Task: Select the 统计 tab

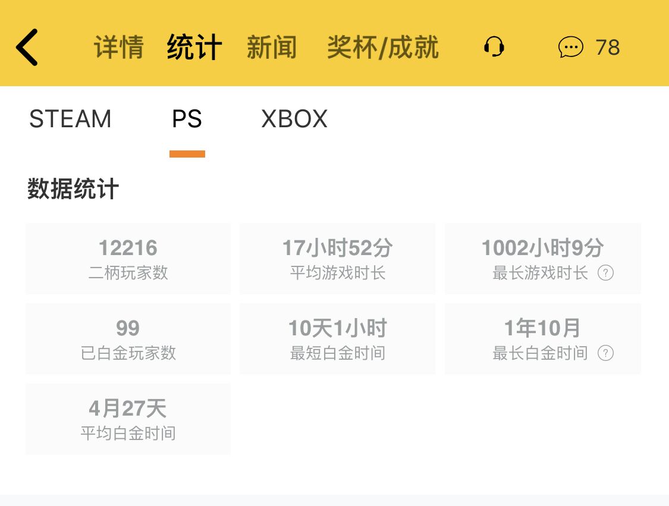Action: pos(194,48)
